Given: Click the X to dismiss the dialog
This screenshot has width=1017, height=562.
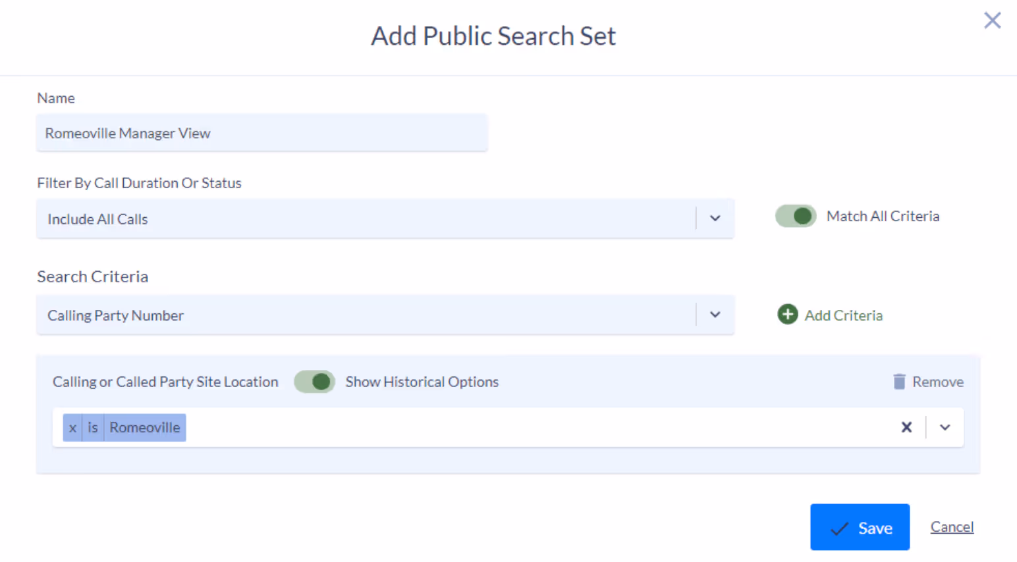Looking at the screenshot, I should coord(992,20).
